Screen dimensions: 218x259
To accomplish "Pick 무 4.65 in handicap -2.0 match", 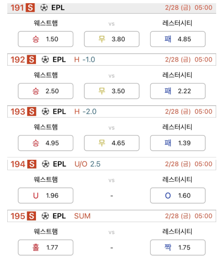I will click(112, 143).
